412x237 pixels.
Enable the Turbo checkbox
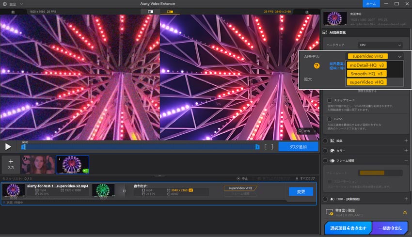coord(330,119)
